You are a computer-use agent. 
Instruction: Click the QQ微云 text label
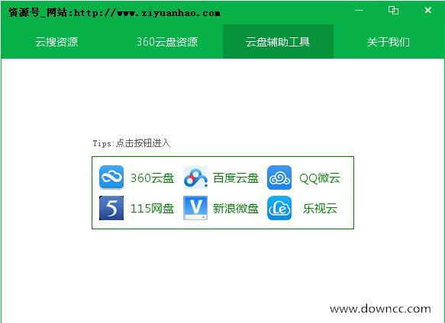[x=320, y=178]
